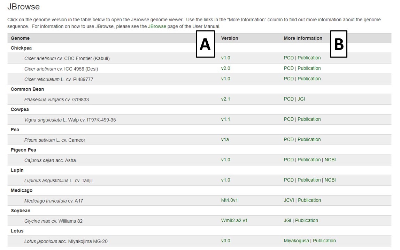Click the Chickpea group heading
Image resolution: width=400 pixels, height=250 pixels.
(x=21, y=48)
